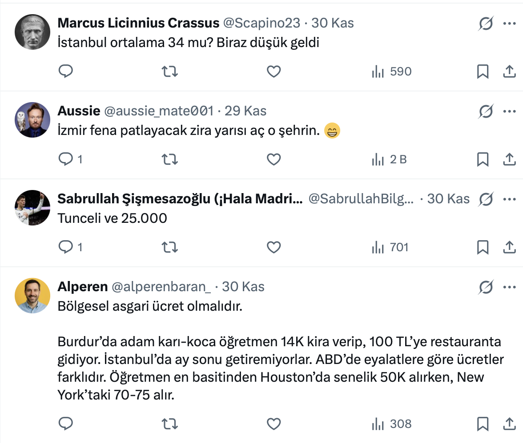
Task: Open Marcus Licinnius Crassus profile name
Action: tap(138, 23)
